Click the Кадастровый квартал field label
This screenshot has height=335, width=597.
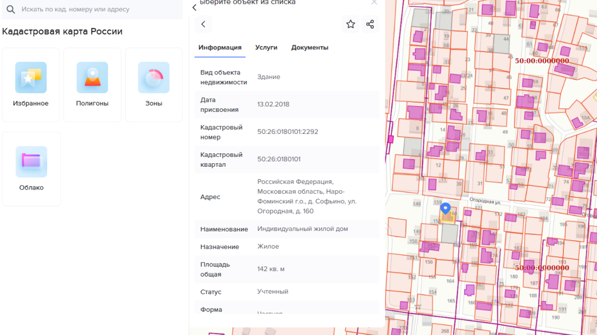pyautogui.click(x=221, y=159)
